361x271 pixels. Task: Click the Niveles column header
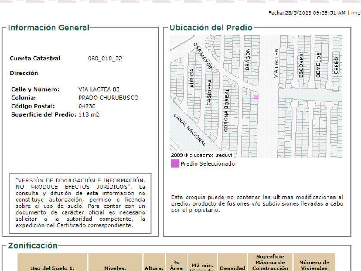(115, 268)
